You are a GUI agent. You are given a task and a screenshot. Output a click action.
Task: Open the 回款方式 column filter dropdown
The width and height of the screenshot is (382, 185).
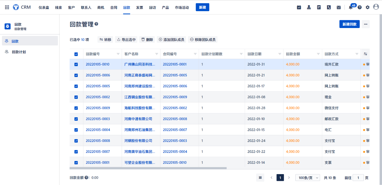[x=357, y=54]
